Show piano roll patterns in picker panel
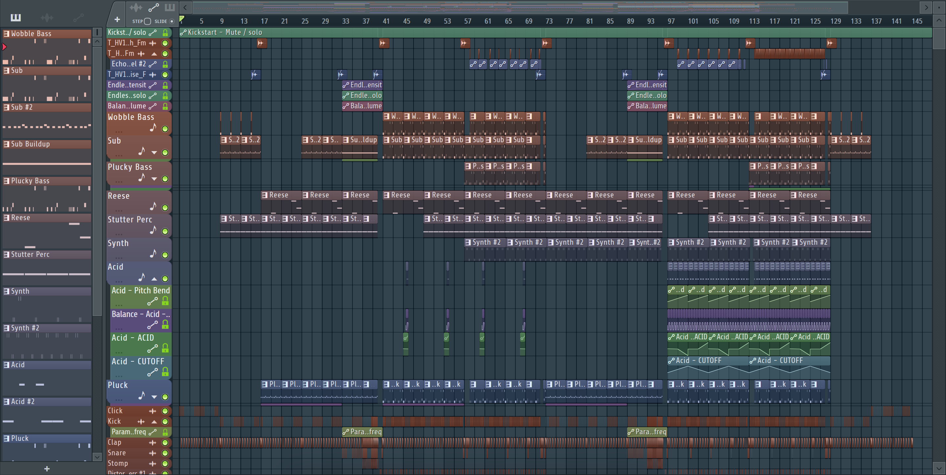 click(x=16, y=17)
